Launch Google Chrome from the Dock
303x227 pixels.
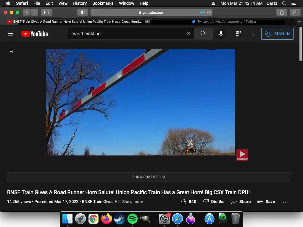[93, 219]
